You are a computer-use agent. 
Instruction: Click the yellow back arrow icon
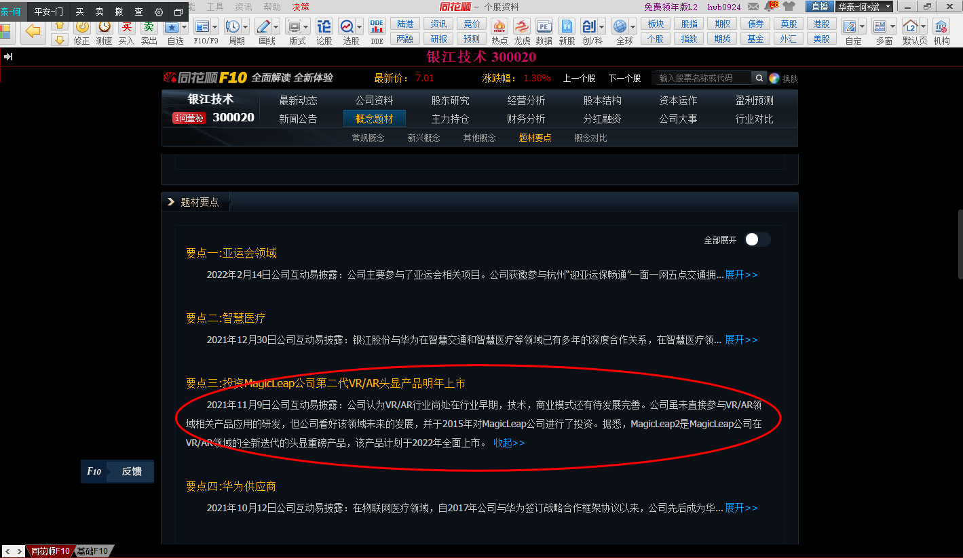(33, 31)
